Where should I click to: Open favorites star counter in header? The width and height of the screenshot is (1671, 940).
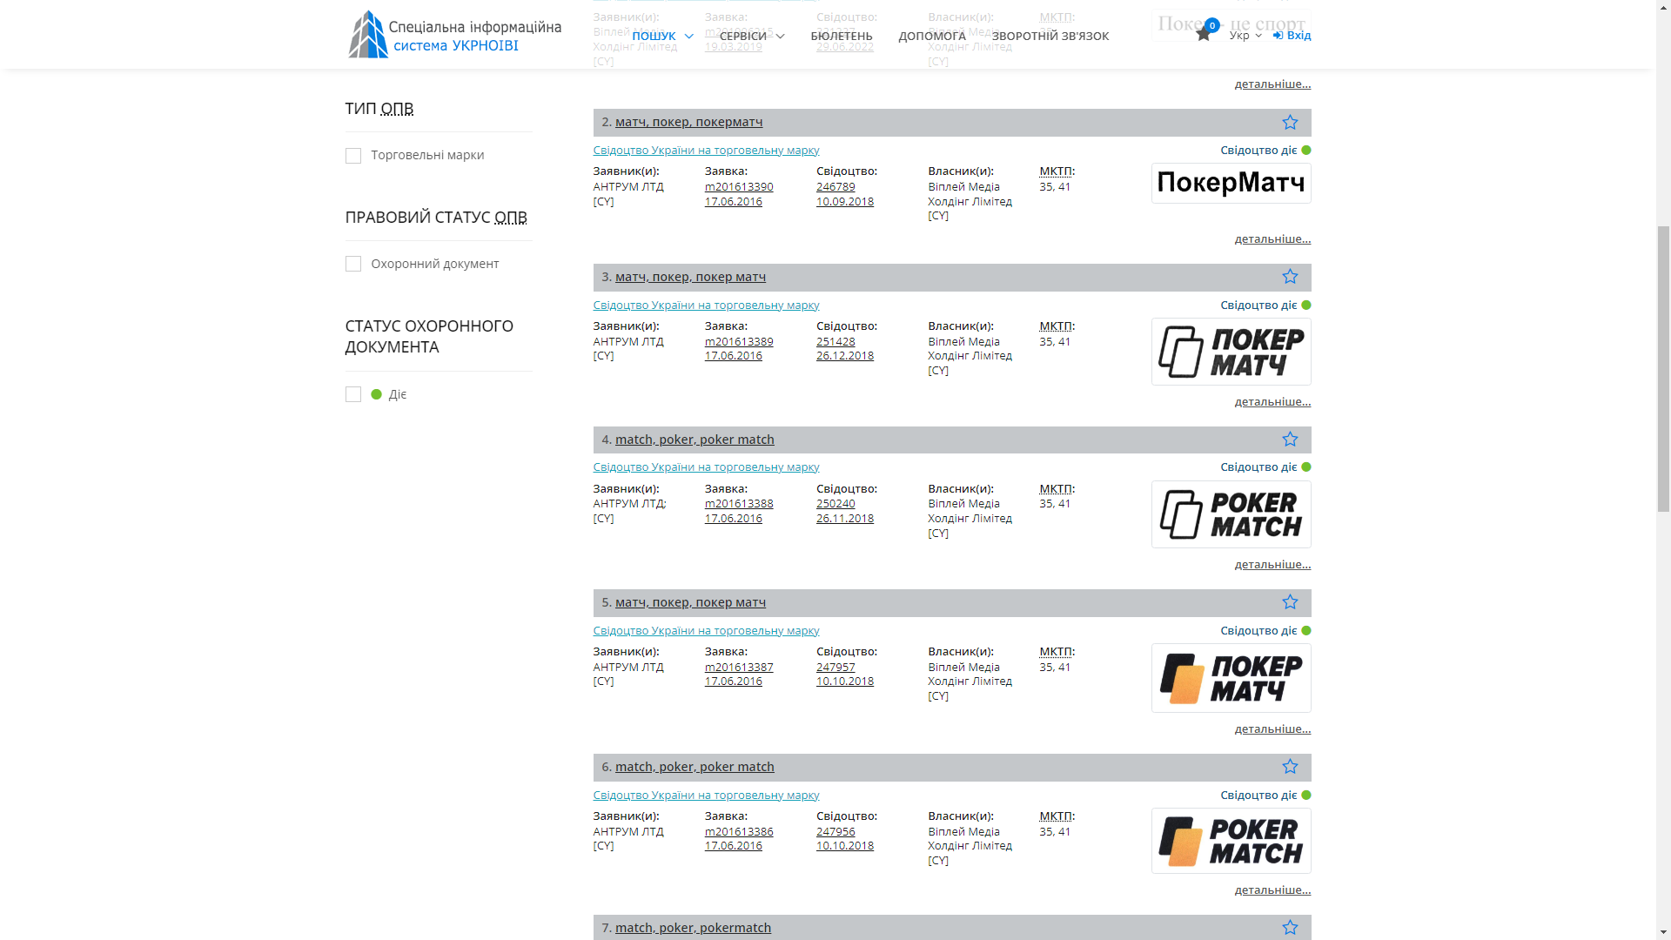(1204, 35)
